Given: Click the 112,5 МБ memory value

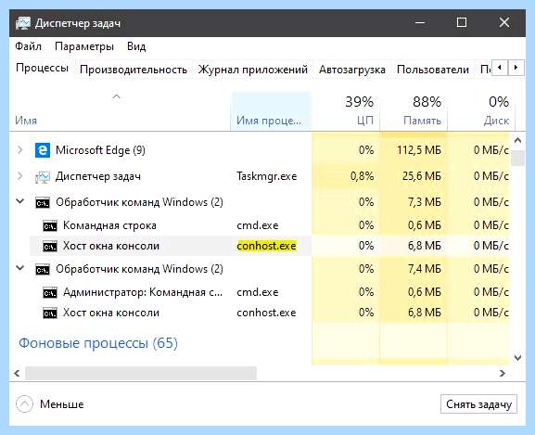Looking at the screenshot, I should pyautogui.click(x=419, y=150).
